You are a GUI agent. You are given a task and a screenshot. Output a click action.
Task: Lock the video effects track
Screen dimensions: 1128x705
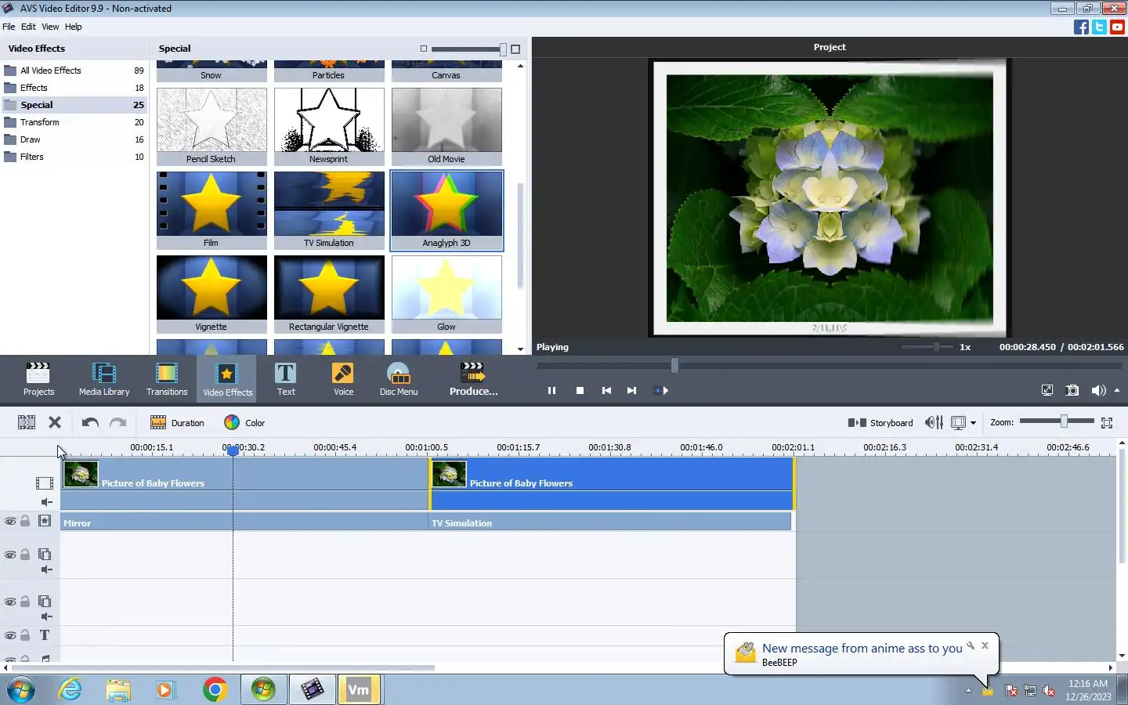[x=25, y=521]
